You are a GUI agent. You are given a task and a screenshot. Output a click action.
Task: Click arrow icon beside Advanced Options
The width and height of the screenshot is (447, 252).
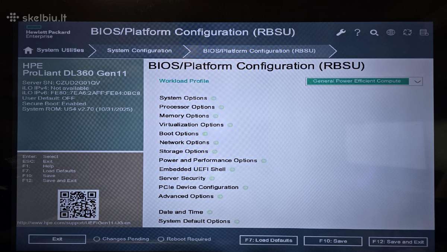click(220, 196)
